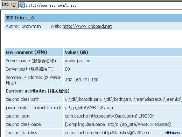Click the Environment column header
This screenshot has height=137, width=182.
(x=26, y=53)
